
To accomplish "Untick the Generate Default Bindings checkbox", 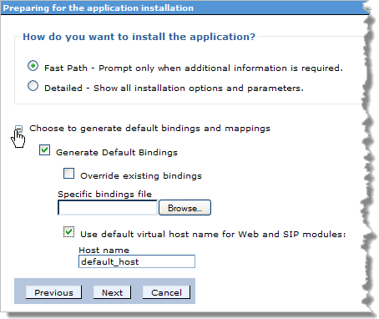I will point(45,150).
